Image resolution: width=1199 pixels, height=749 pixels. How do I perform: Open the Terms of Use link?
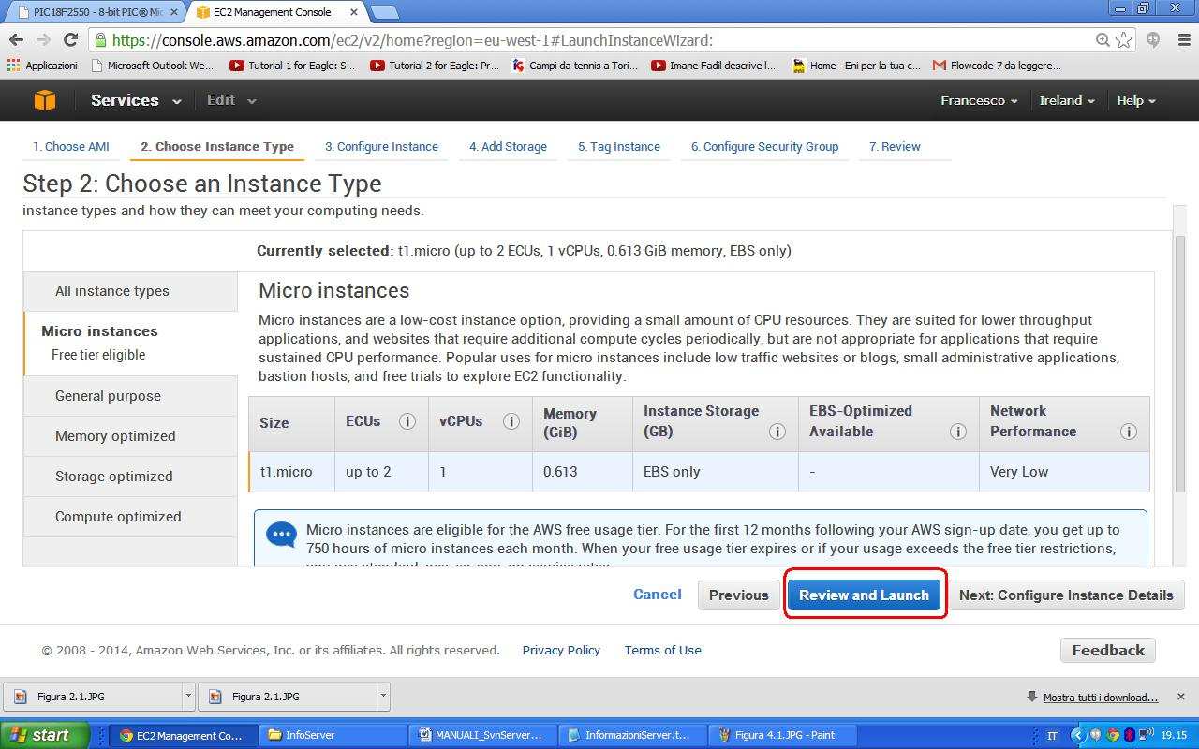tap(663, 650)
